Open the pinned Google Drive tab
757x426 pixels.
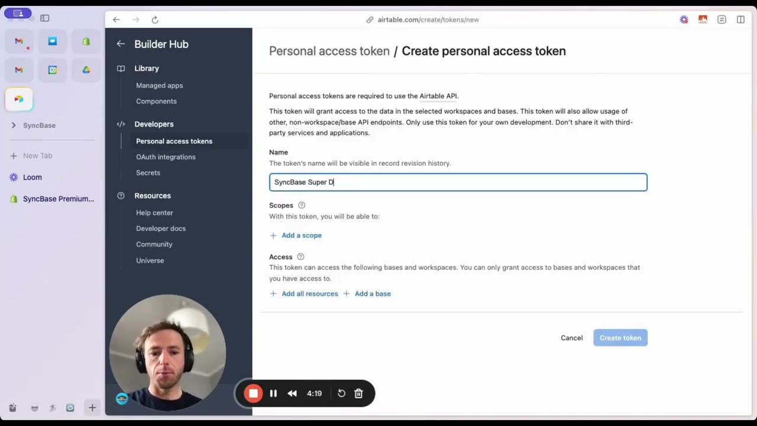pyautogui.click(x=86, y=70)
